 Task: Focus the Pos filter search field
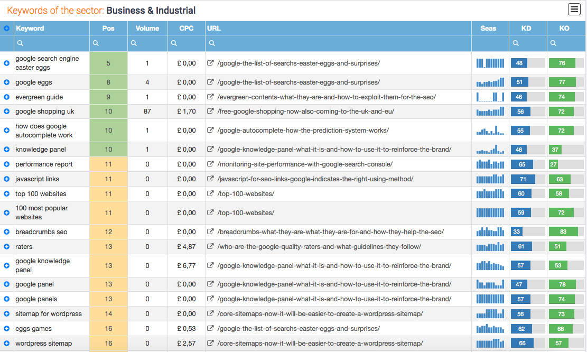[x=108, y=43]
